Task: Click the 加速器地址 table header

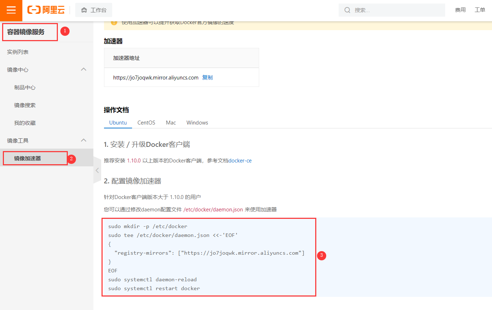Action: point(126,58)
